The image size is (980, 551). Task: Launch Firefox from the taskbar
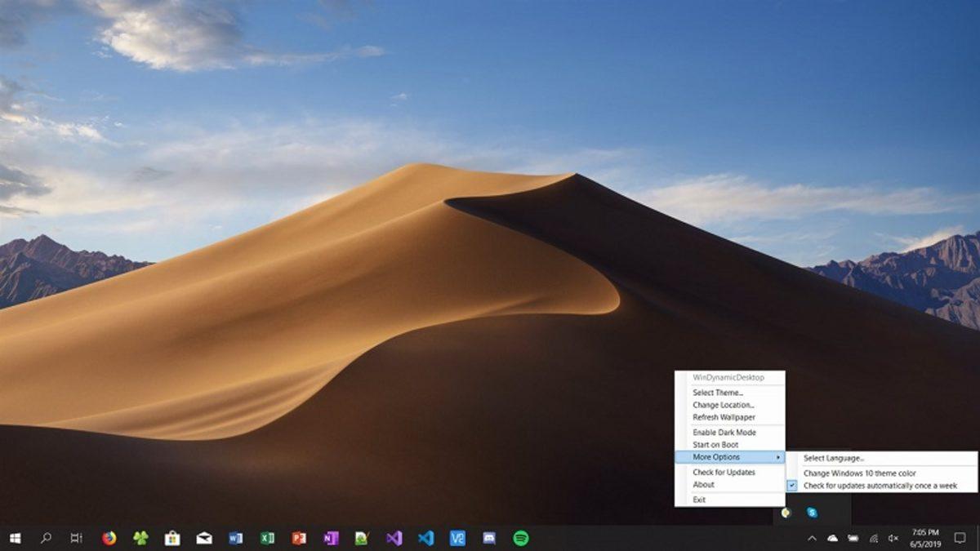pyautogui.click(x=109, y=538)
